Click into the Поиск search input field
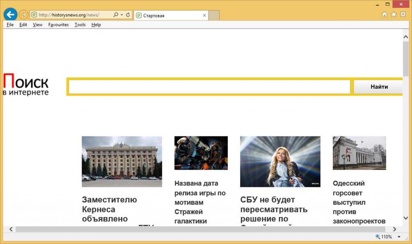This screenshot has width=412, height=244. click(x=209, y=87)
